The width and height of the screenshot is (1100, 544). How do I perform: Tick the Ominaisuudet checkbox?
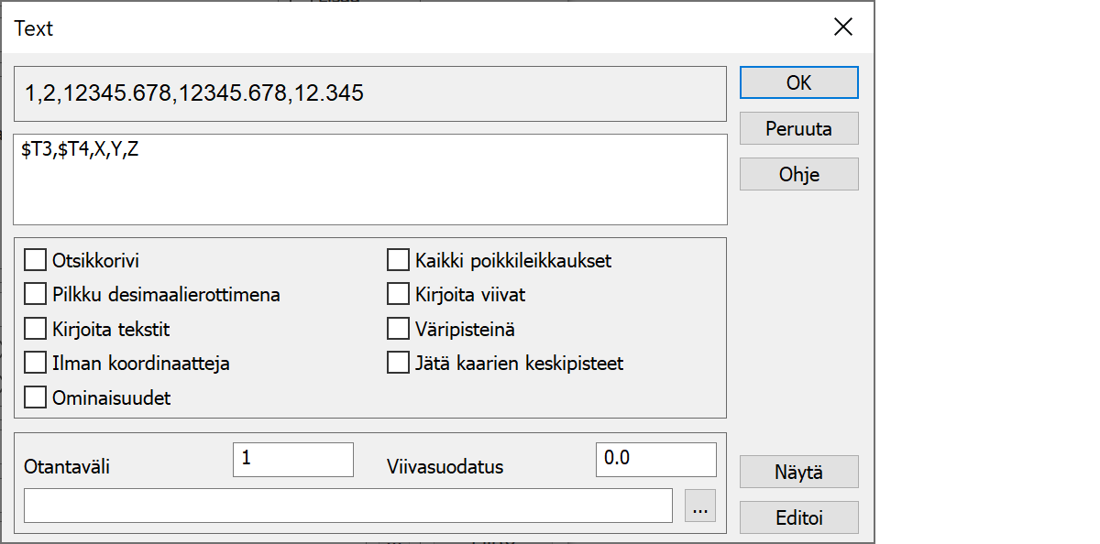coord(36,397)
